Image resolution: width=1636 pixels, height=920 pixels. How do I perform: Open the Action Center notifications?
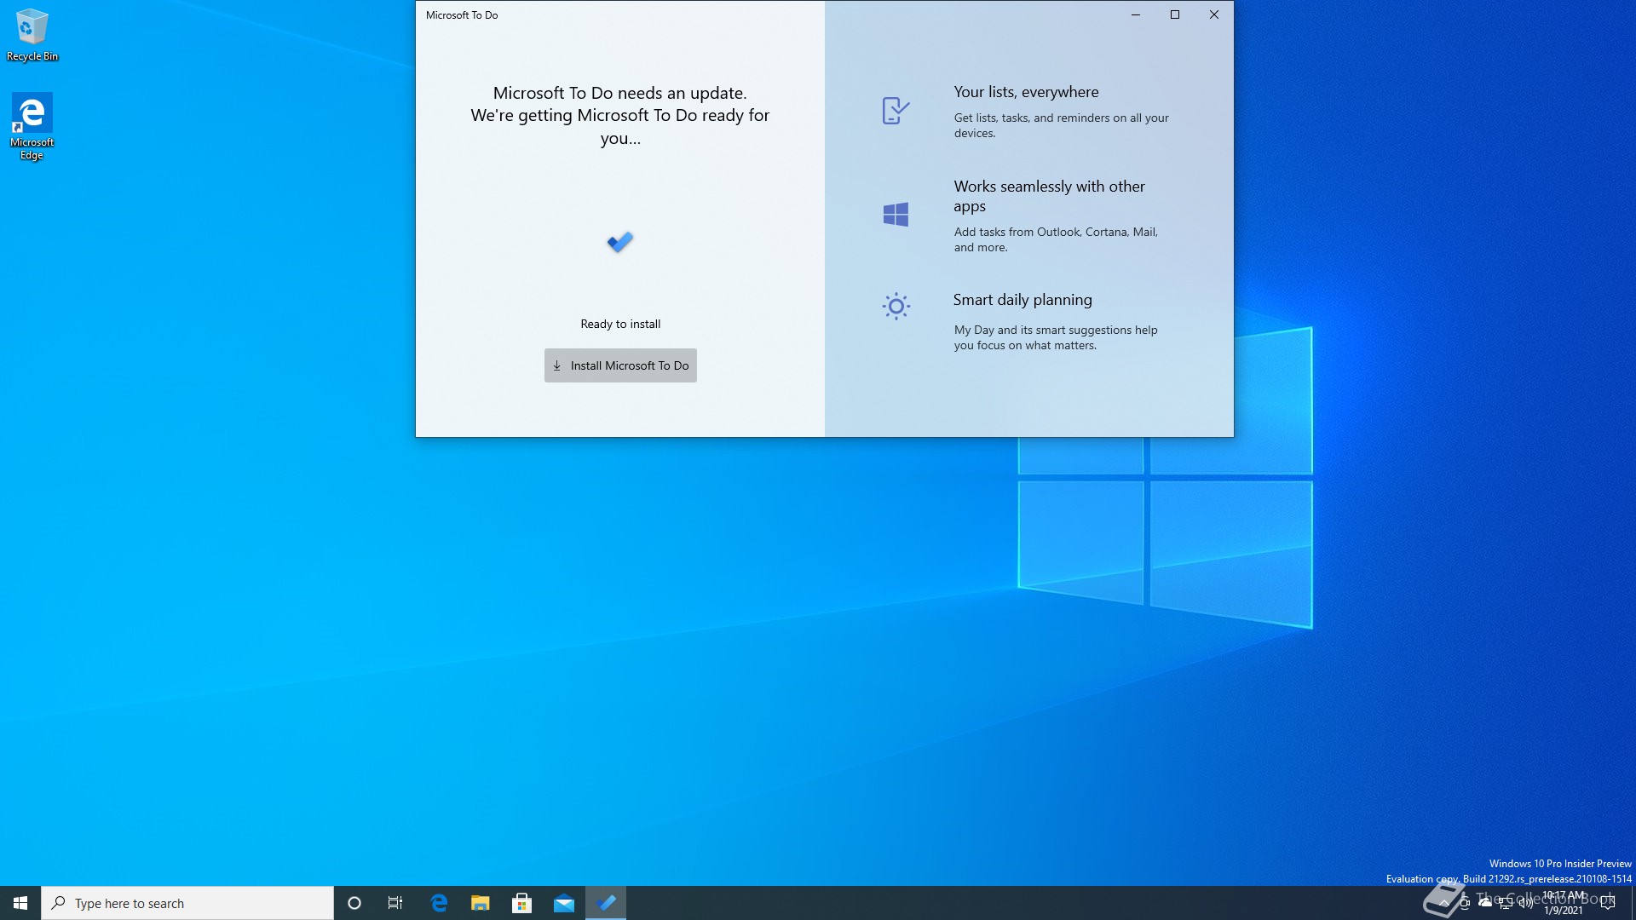(1608, 903)
